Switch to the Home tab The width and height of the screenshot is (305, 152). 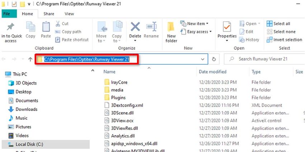point(27,14)
